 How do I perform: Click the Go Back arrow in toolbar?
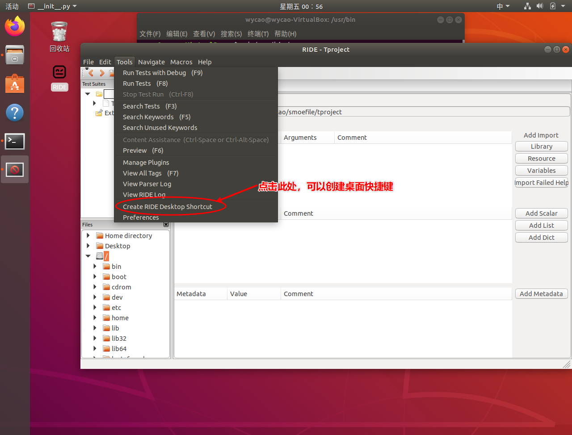(91, 73)
